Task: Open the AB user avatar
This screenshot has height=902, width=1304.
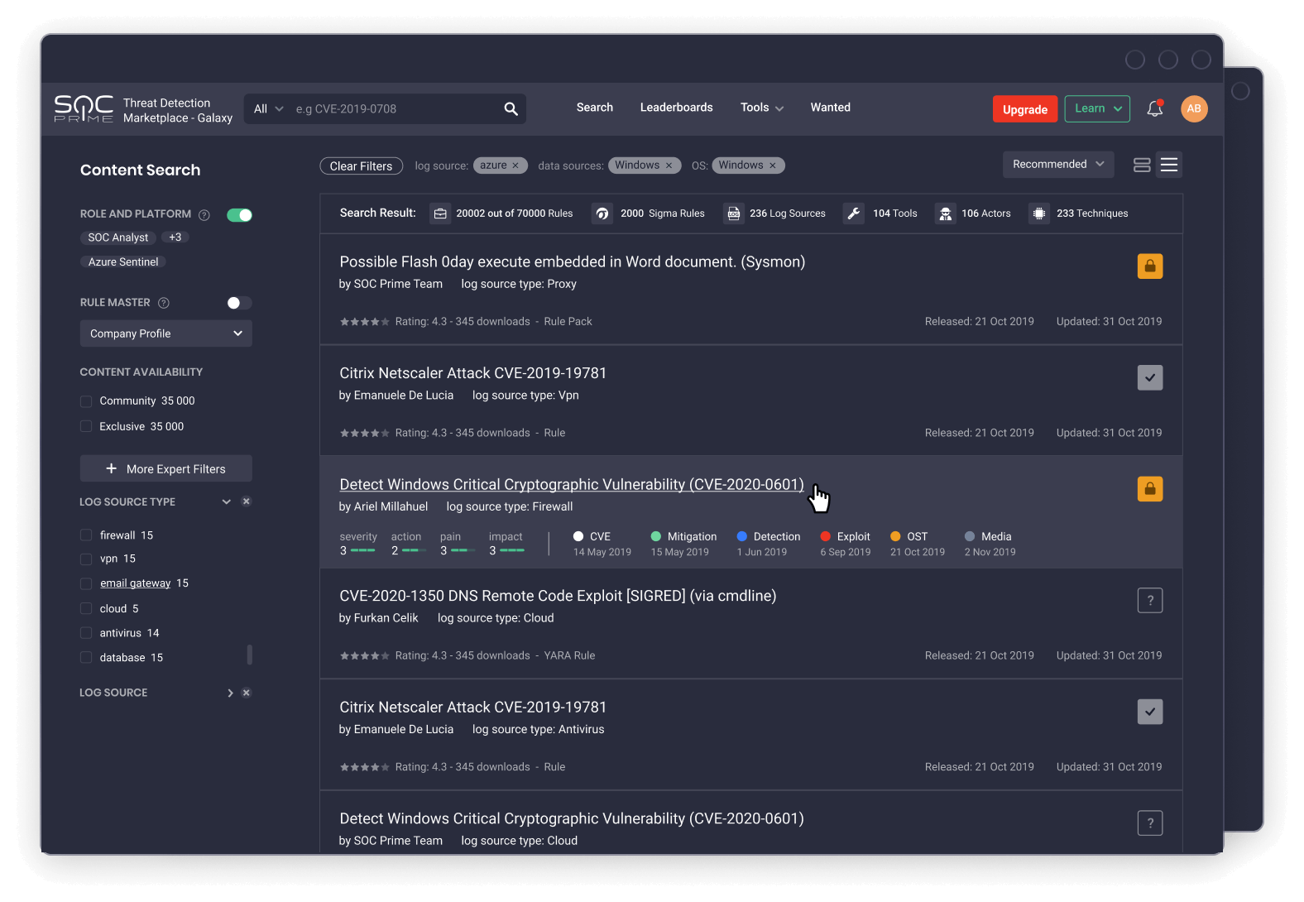Action: [x=1193, y=108]
